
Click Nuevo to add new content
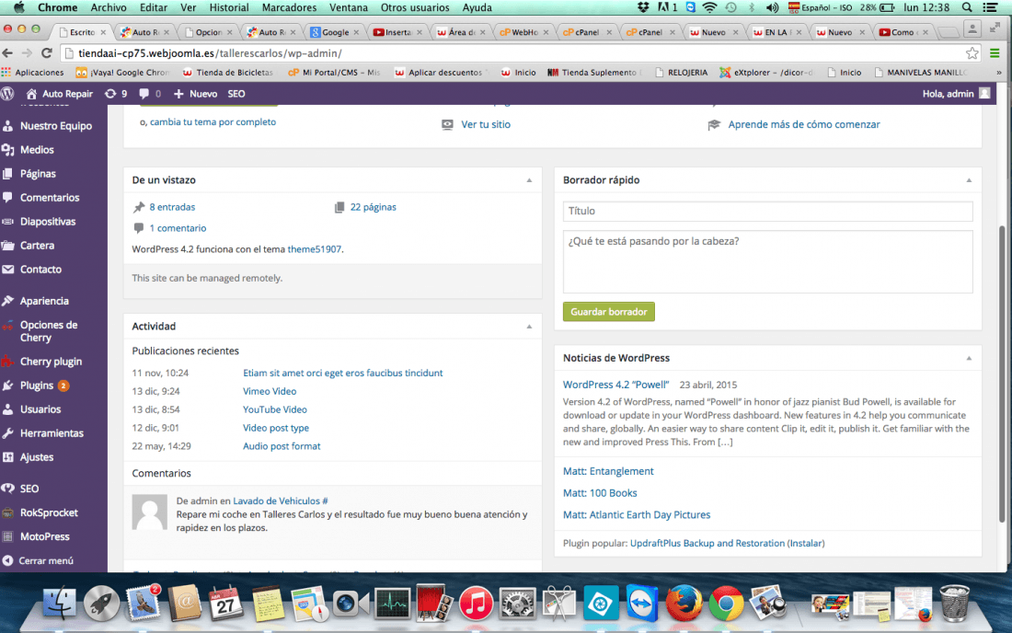coord(196,94)
